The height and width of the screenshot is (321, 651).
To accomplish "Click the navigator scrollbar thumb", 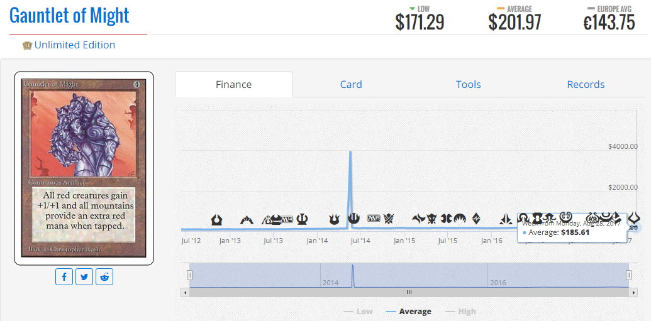I will pyautogui.click(x=409, y=292).
